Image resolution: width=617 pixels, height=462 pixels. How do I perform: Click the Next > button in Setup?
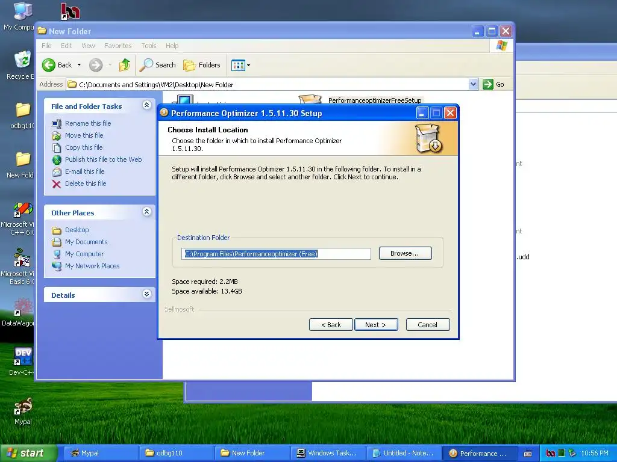click(376, 324)
